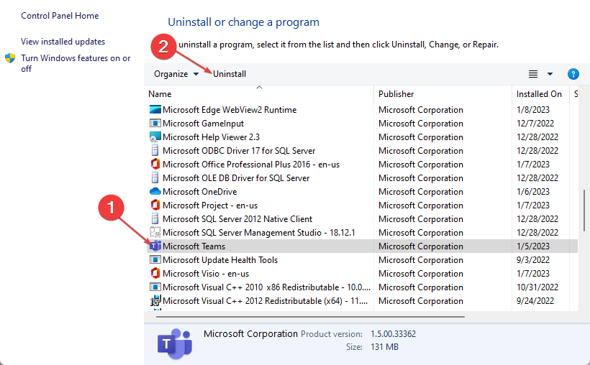This screenshot has height=365, width=590.
Task: Select Microsoft Edge WebView2 Runtime name text
Action: (x=230, y=110)
